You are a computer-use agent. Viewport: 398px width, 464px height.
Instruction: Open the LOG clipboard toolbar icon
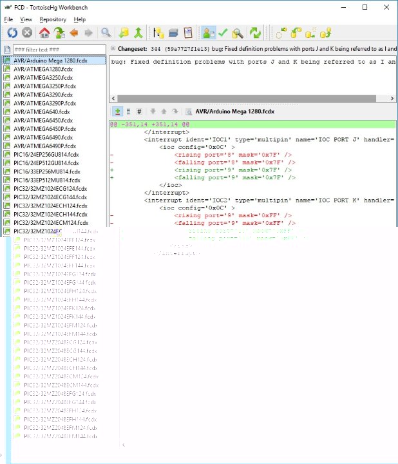click(x=188, y=33)
